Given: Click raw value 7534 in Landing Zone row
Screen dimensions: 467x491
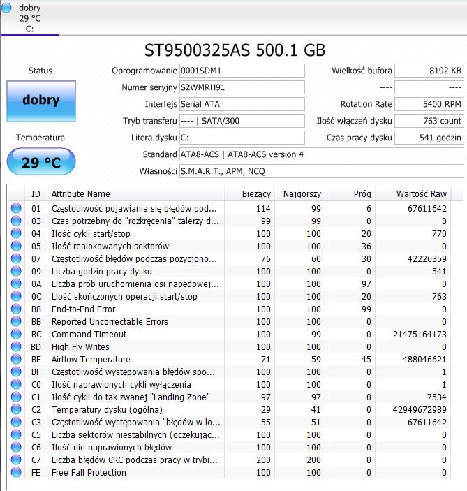Looking at the screenshot, I should 437,397.
